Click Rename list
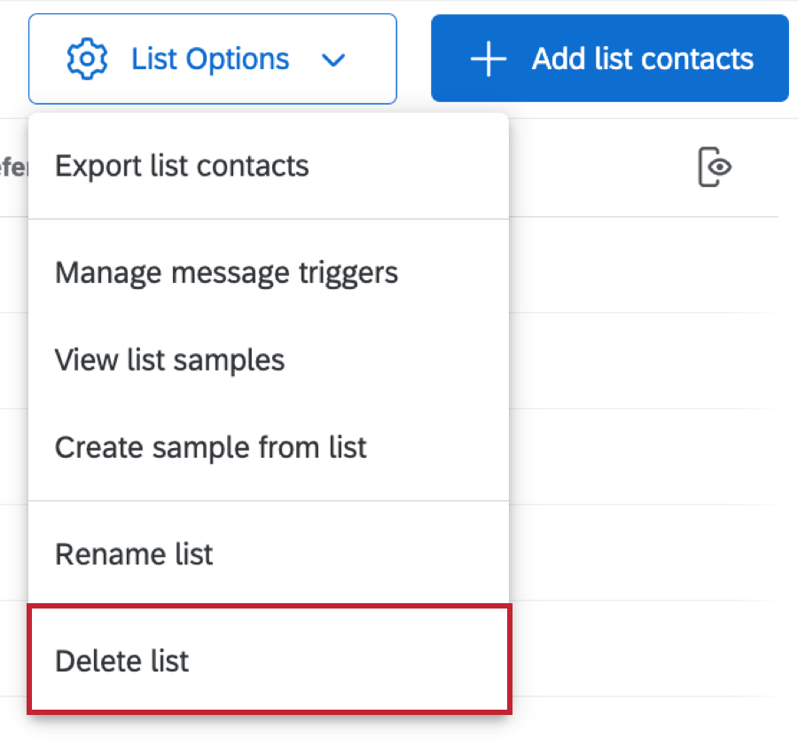Screen dimensions: 798x754 [x=134, y=554]
